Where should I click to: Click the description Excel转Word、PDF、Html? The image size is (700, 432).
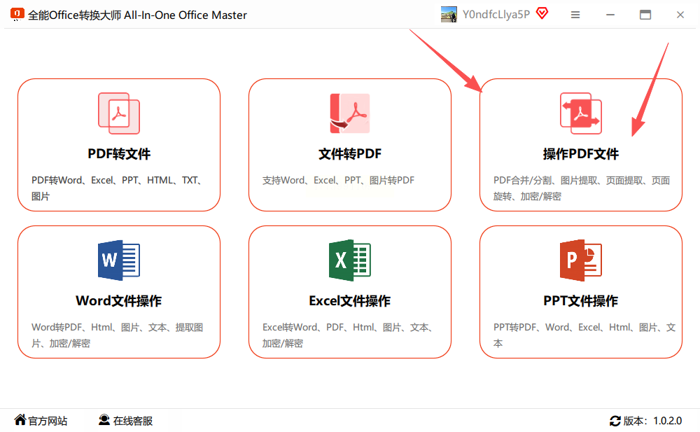[x=348, y=335]
